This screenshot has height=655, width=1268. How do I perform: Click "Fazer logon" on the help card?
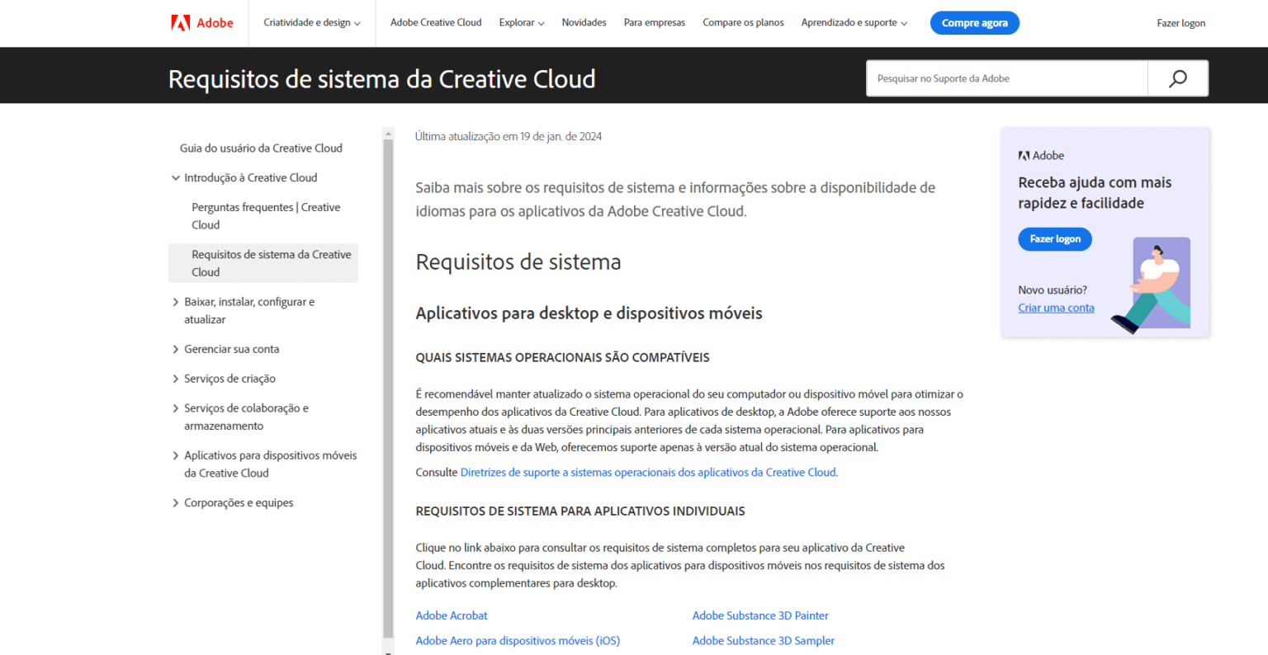tap(1054, 238)
